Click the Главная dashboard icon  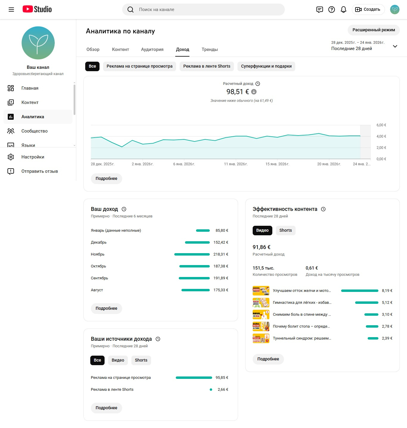point(11,88)
